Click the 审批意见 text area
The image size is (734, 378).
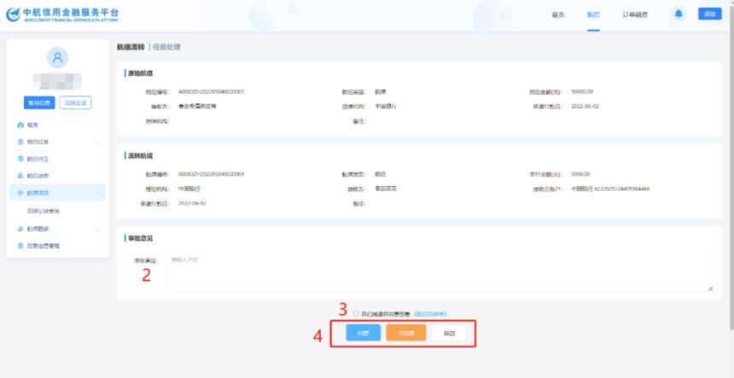(x=440, y=272)
